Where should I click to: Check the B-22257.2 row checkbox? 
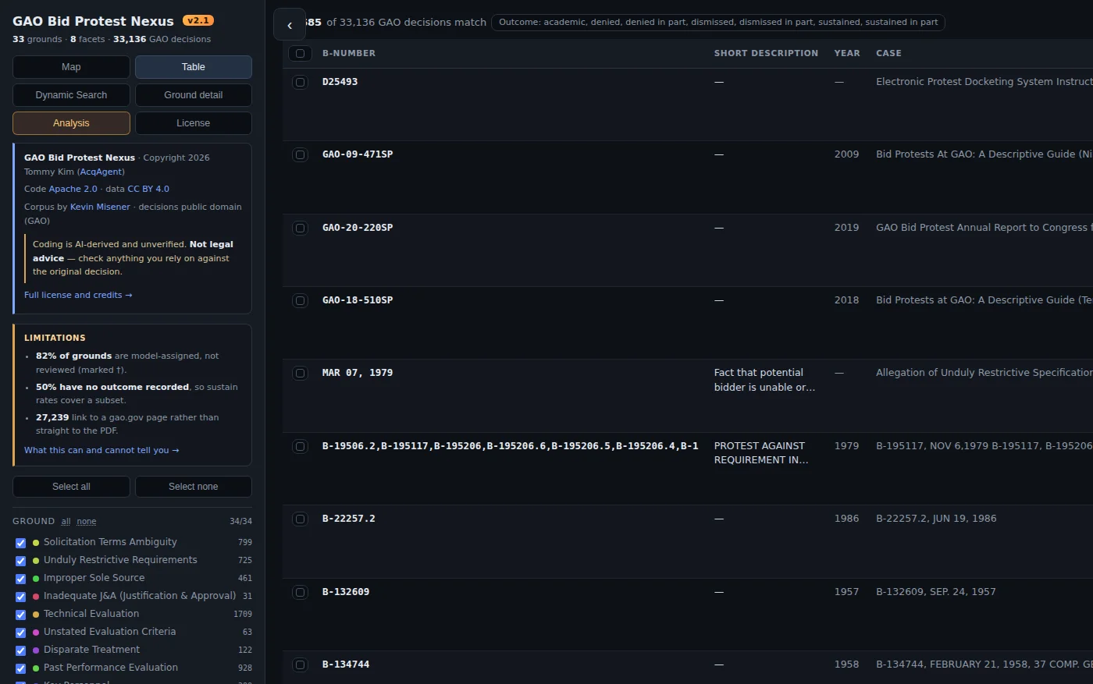click(x=300, y=519)
